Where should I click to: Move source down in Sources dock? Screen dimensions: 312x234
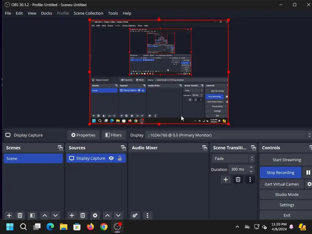click(118, 215)
